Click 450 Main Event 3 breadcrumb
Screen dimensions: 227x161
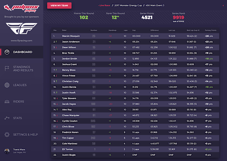pyautogui.click(x=155, y=5)
